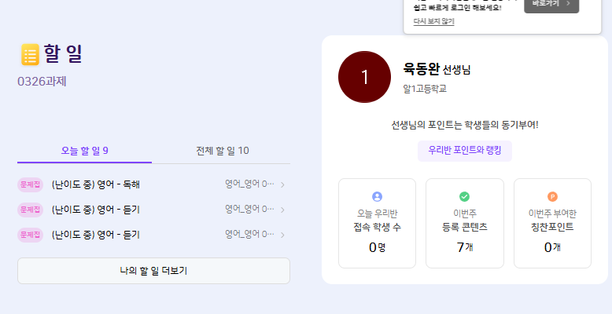Viewport: 612px width, 314px height.
Task: Click the 문제집 badge on the first 듣기 row
Action: (x=31, y=210)
